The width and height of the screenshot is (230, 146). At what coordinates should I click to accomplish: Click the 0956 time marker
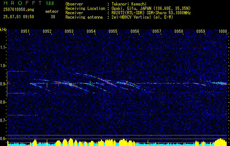[135, 31]
